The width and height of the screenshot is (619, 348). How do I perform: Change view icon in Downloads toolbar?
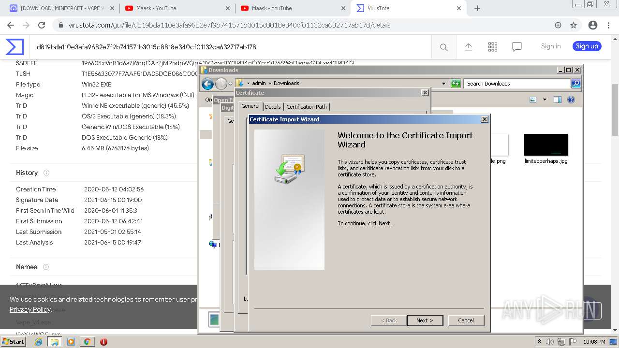point(533,100)
